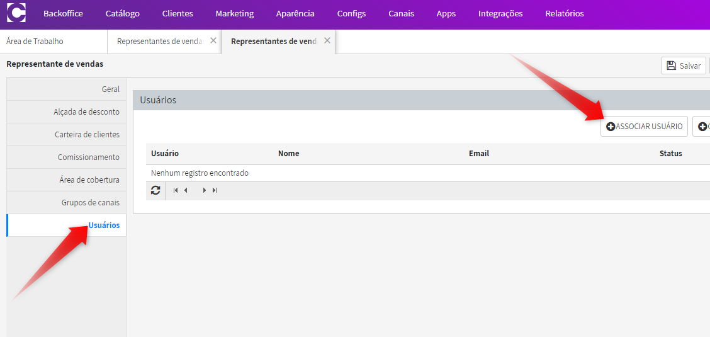Click the plus icon on Associar Usuário
This screenshot has width=710, height=337.
[611, 127]
